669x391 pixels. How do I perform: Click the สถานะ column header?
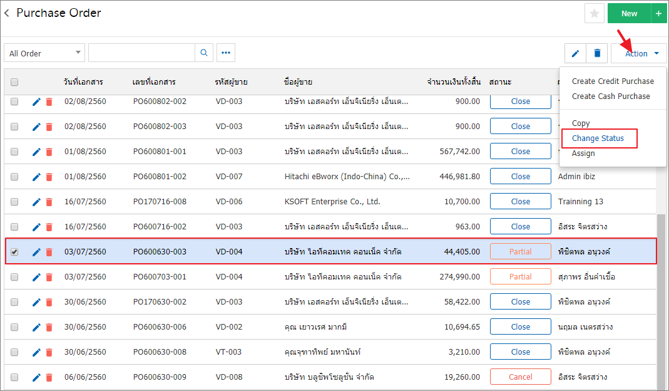500,82
